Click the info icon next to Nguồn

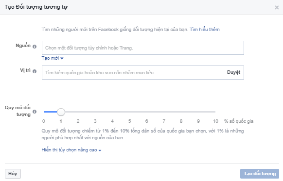pos(35,47)
